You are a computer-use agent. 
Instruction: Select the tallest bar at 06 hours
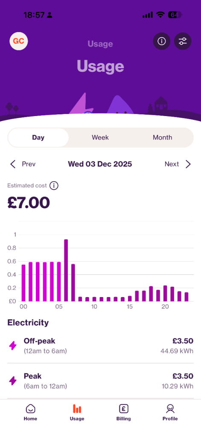click(66, 270)
